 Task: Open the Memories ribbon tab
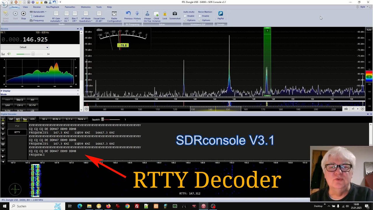pos(86,7)
